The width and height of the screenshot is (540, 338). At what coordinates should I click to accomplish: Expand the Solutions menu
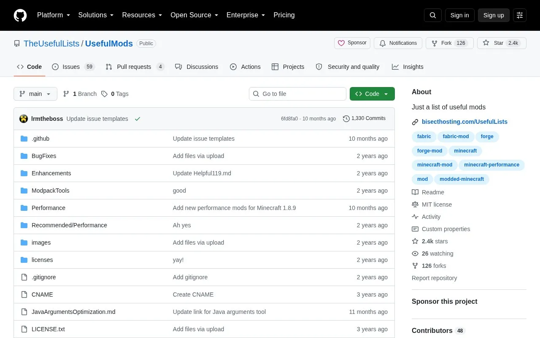(x=96, y=15)
